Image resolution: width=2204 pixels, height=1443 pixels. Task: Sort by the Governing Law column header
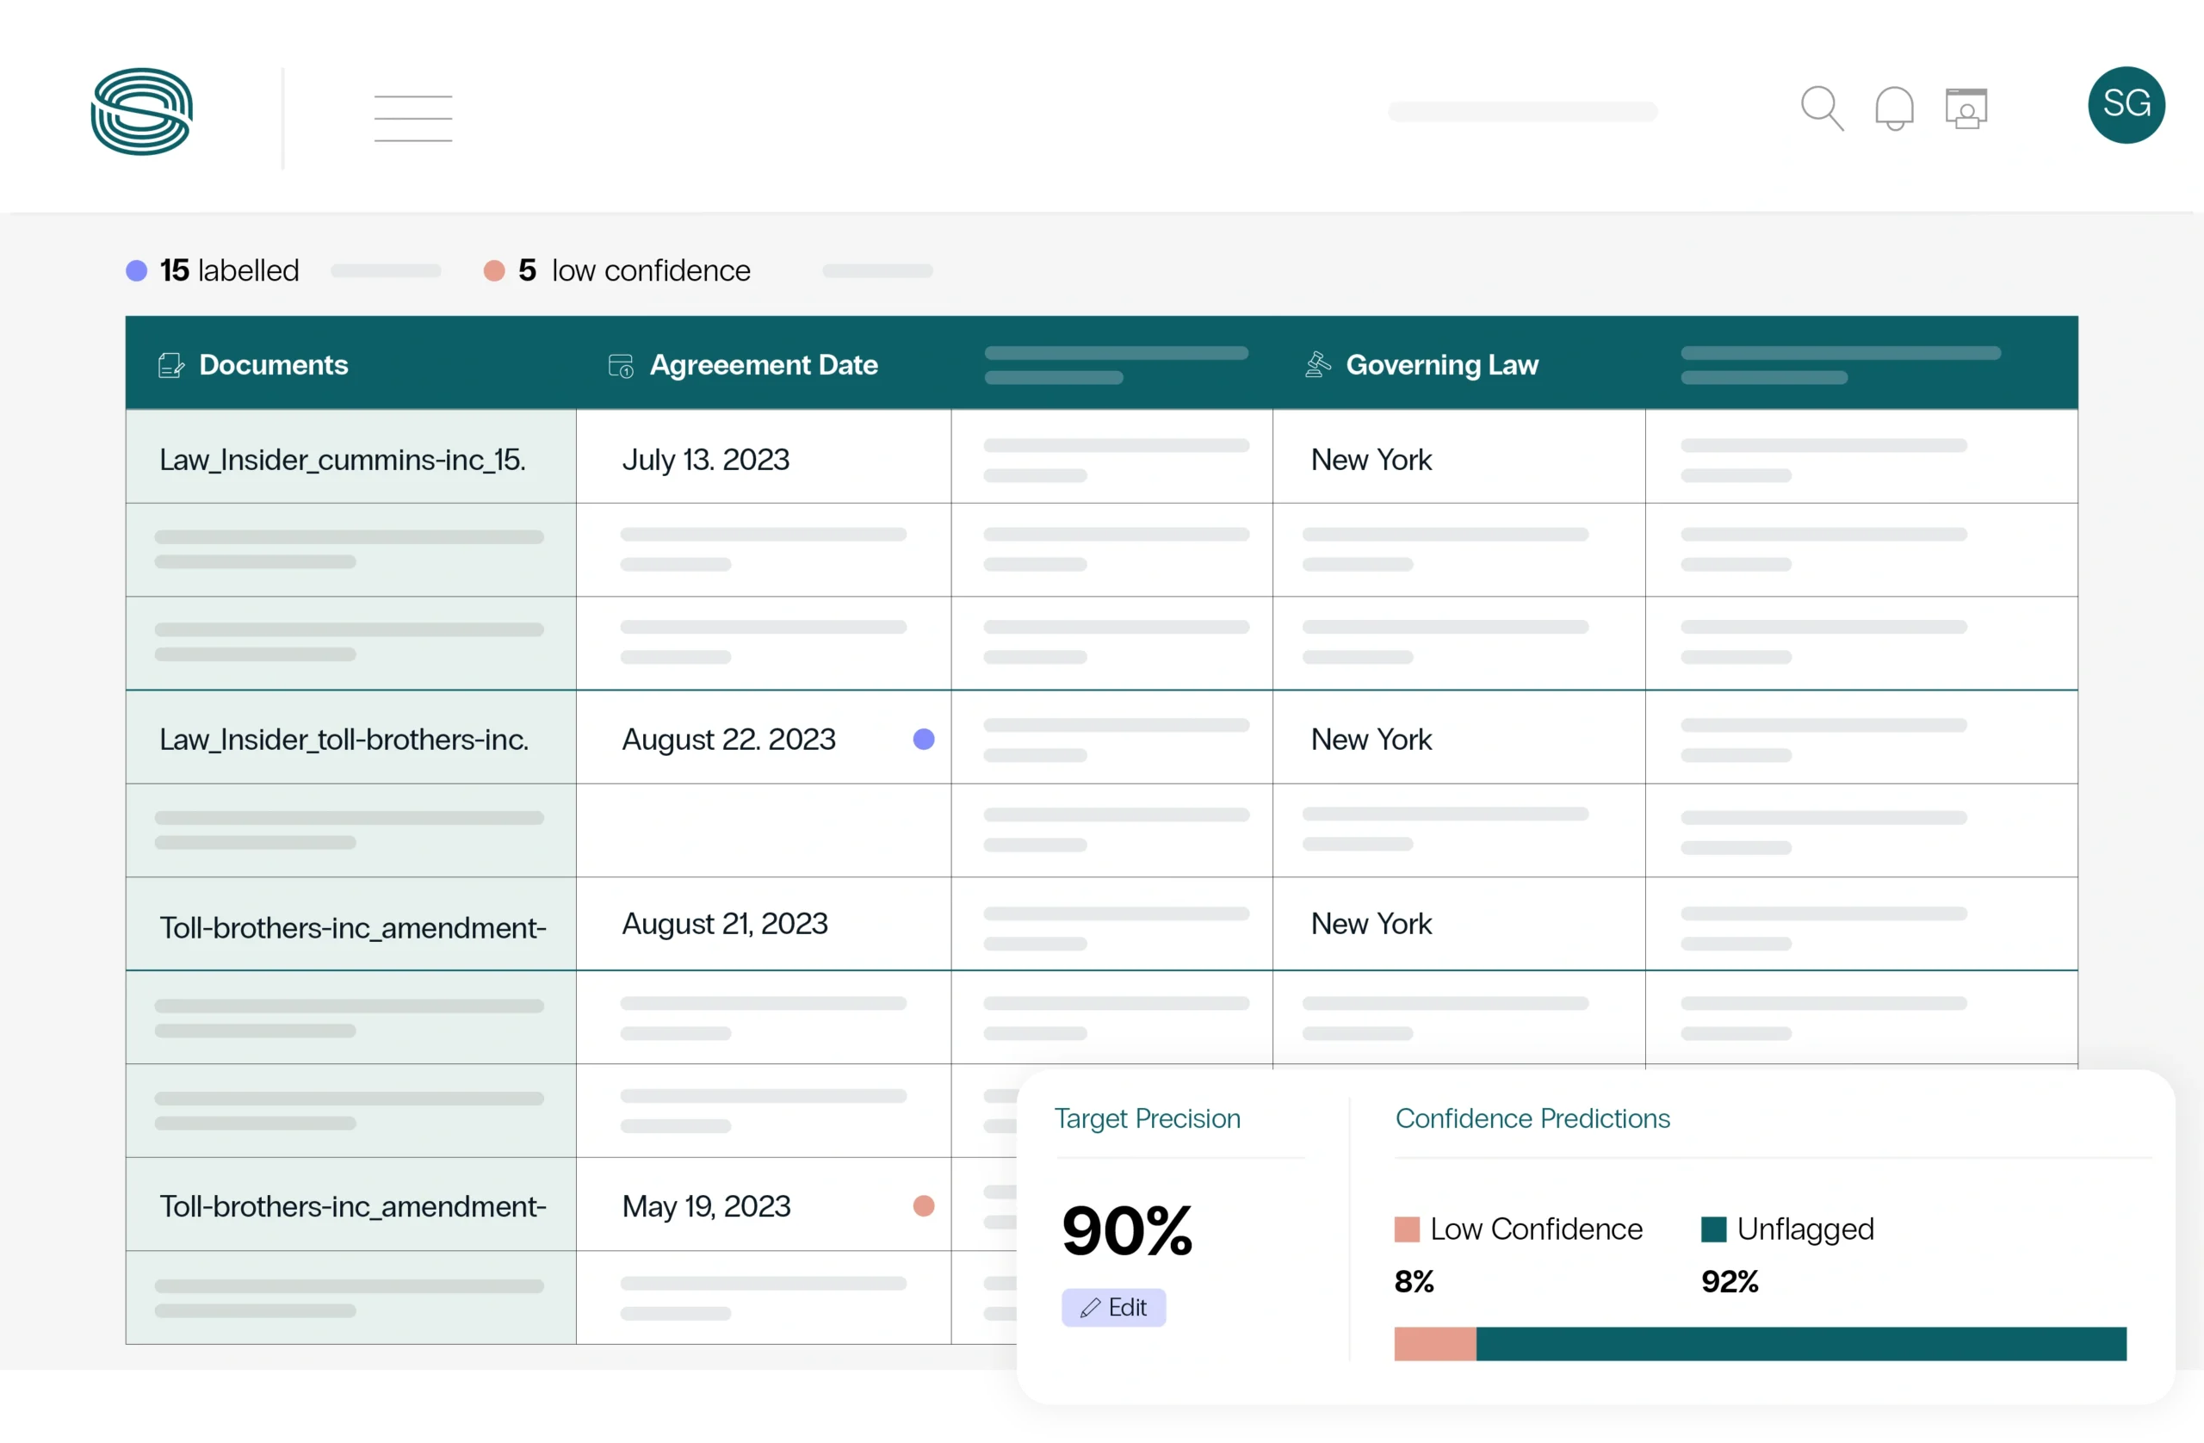click(1443, 365)
